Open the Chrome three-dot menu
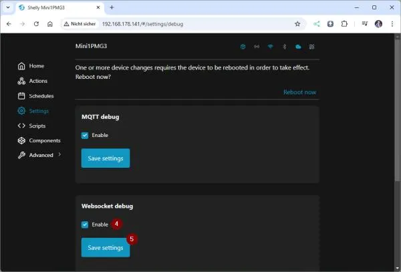401x272 pixels. (x=392, y=24)
